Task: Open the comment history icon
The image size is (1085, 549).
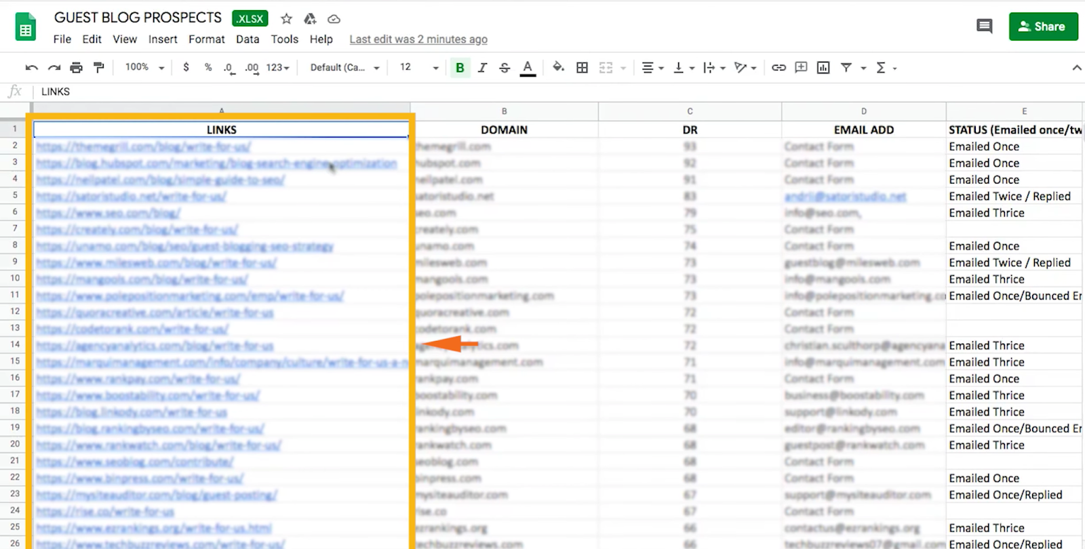Action: pyautogui.click(x=984, y=26)
